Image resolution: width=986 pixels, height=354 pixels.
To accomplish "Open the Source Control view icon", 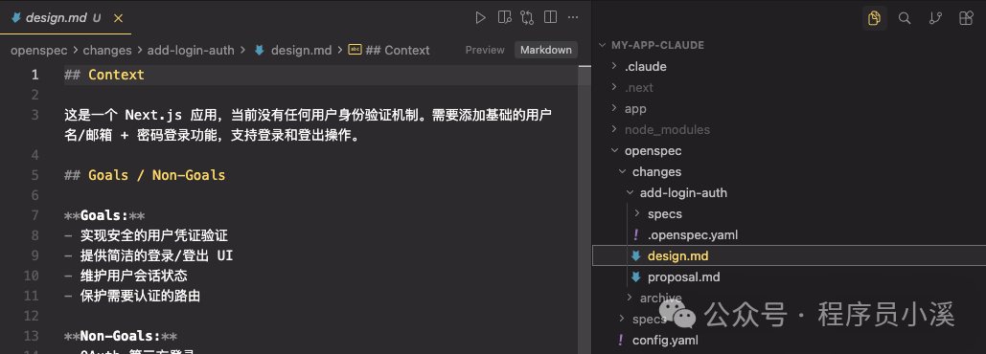I will (x=935, y=18).
